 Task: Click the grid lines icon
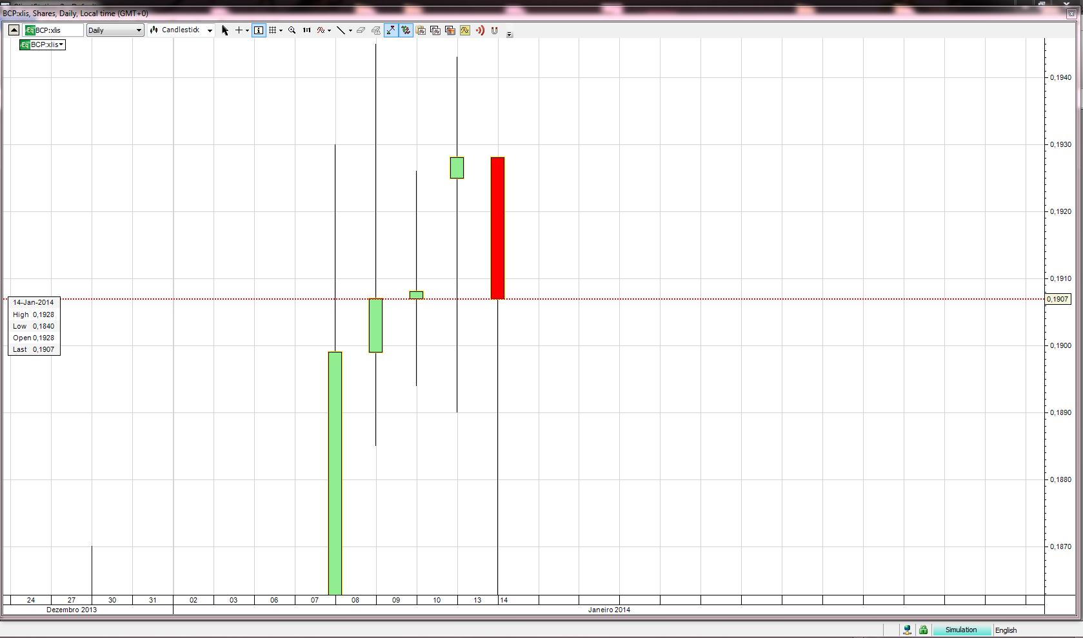pos(273,30)
